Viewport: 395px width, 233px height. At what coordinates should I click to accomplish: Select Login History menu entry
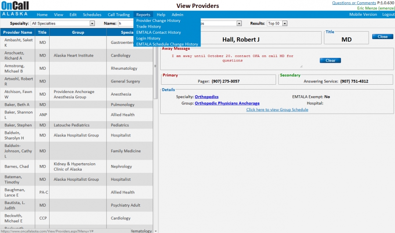click(148, 39)
